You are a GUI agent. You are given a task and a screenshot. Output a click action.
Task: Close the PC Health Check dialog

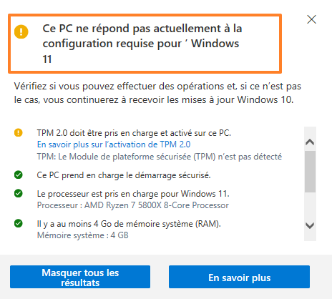[311, 19]
